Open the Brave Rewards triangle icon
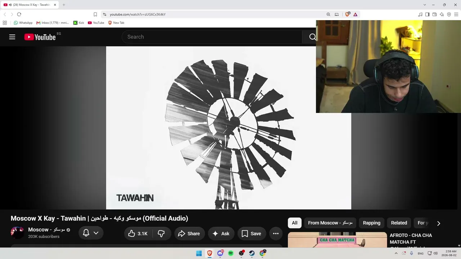Screen dimensions: 461x259 coord(355,14)
